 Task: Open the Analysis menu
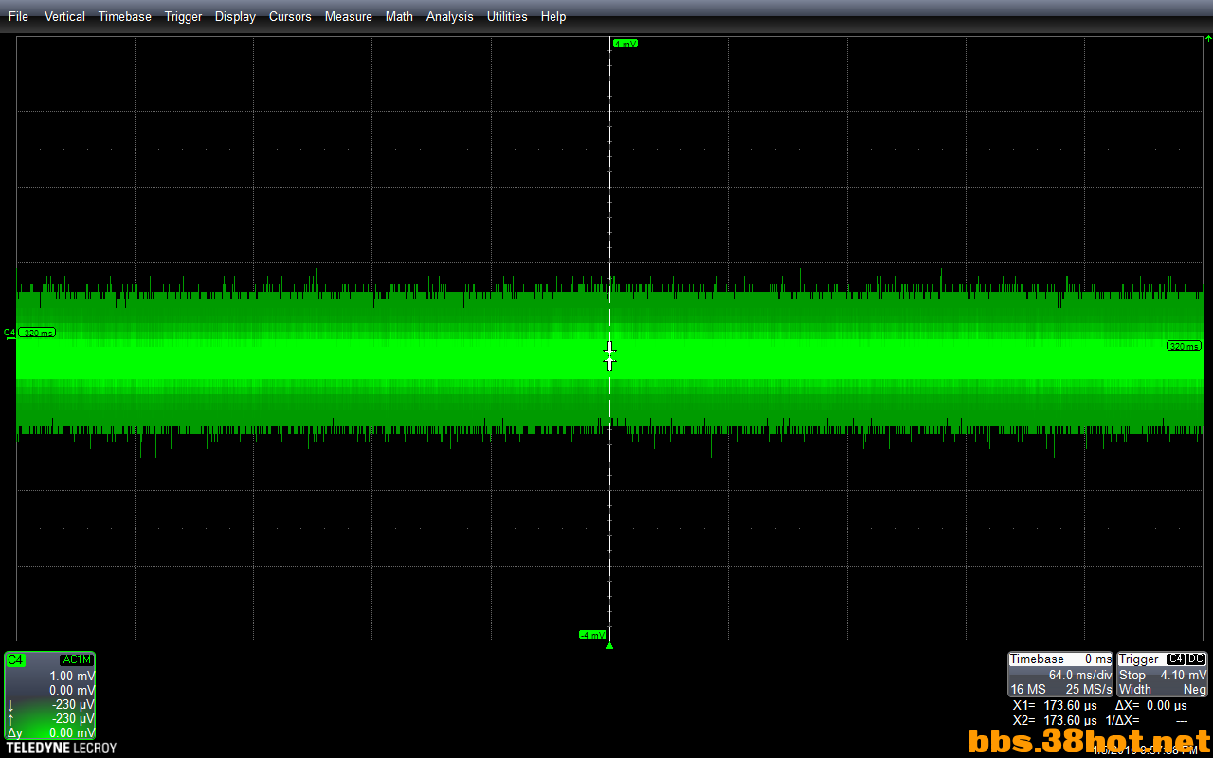449,16
